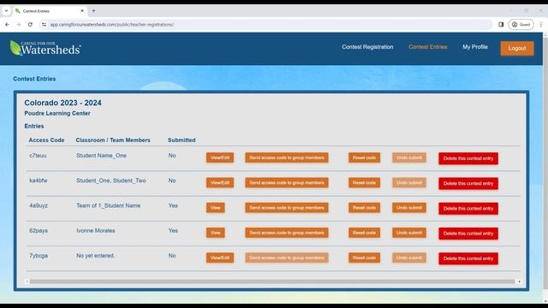Click the Access Code column header

46,140
